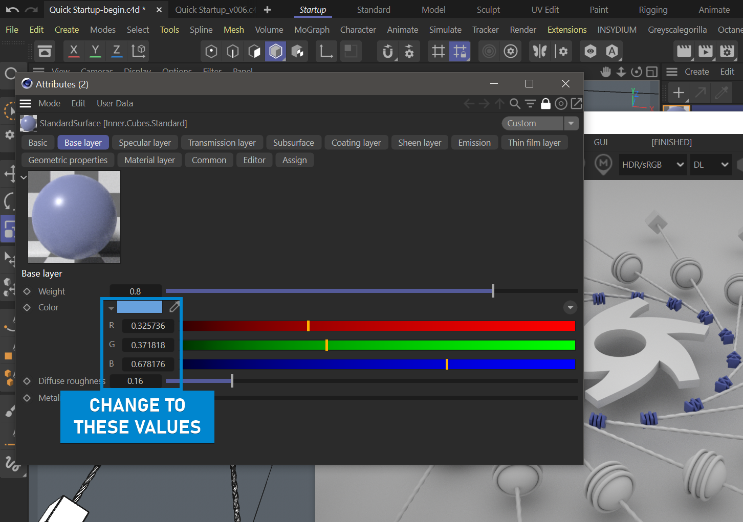Switch to the Specular layer tab

pyautogui.click(x=145, y=143)
